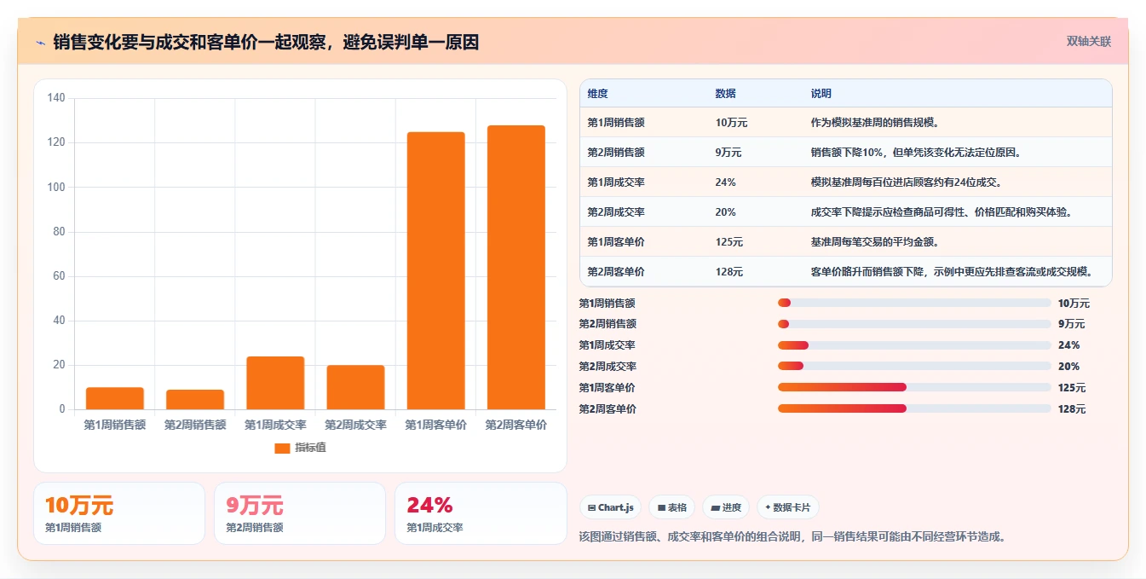Select the 第2周客单价 table row cell
This screenshot has width=1146, height=579.
click(x=616, y=272)
